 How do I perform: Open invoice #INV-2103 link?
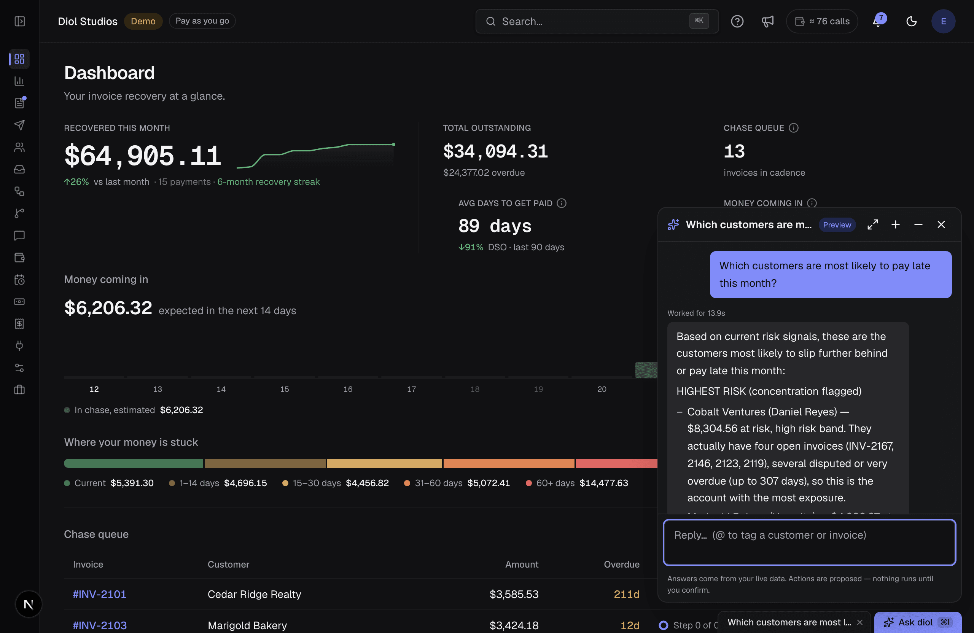(x=99, y=625)
